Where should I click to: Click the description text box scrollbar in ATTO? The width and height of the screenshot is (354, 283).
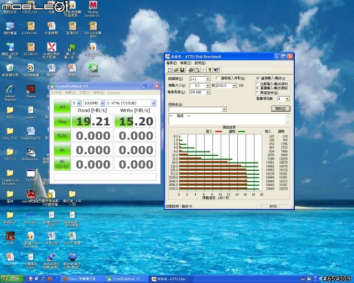288,119
